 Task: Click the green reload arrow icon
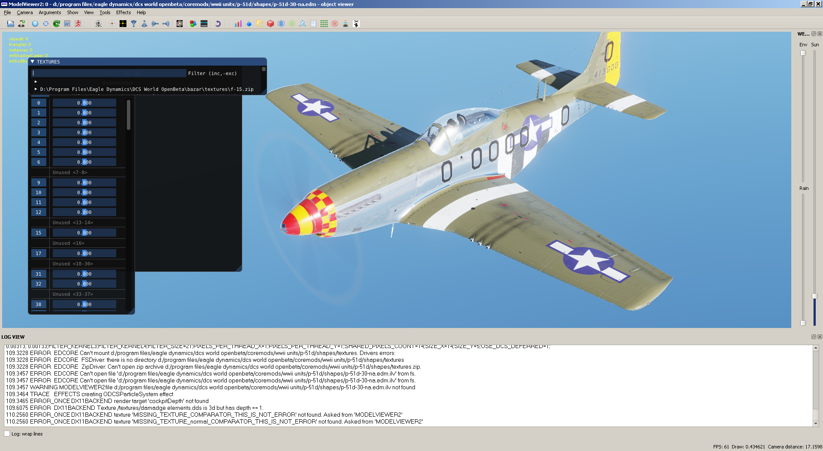pyautogui.click(x=57, y=24)
